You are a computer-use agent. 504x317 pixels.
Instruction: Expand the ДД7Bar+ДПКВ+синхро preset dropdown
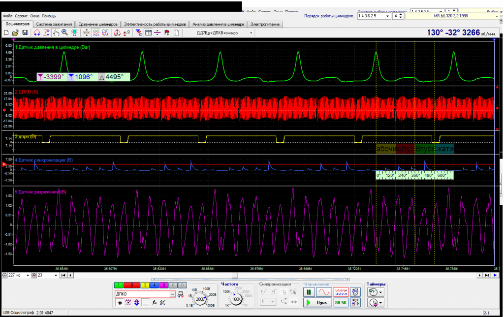[251, 33]
